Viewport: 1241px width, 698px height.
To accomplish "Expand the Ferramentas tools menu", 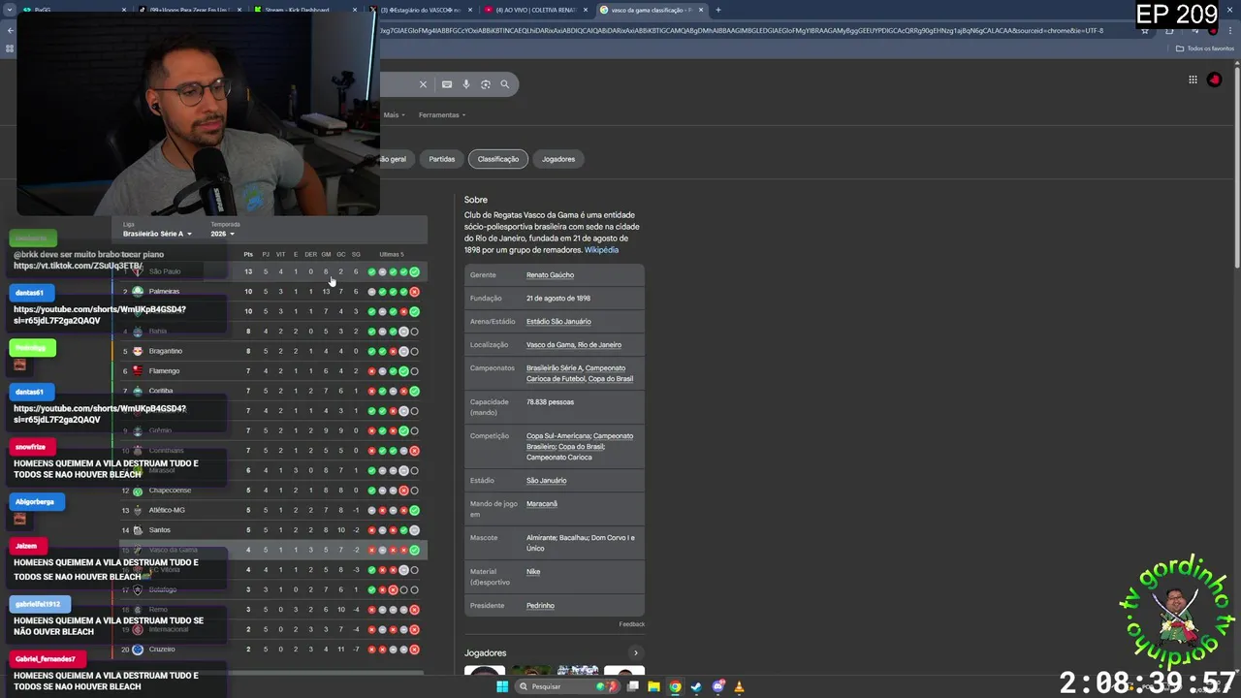I will pos(442,114).
